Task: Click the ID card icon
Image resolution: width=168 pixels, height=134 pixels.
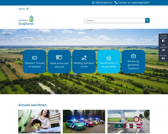Action: pos(34,58)
